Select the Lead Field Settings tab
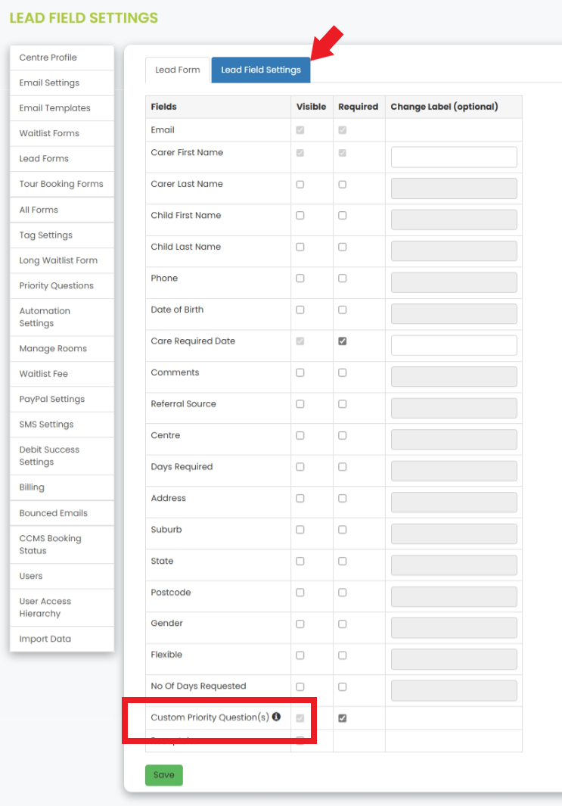The image size is (562, 806). pyautogui.click(x=261, y=70)
